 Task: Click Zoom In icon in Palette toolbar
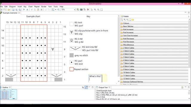pyautogui.click(x=125, y=20)
